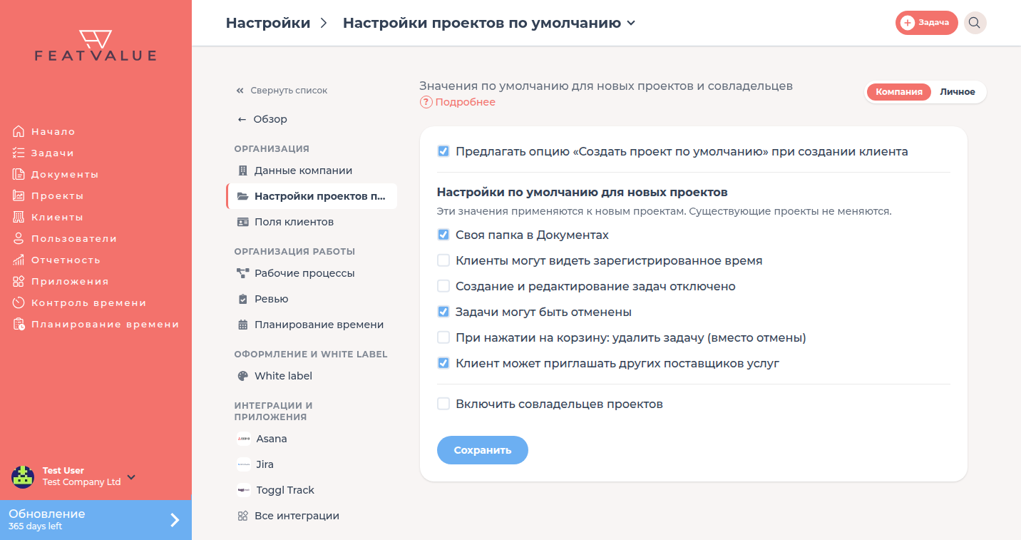Open Поля клиентов settings
Screen dimensions: 1021x540
(312, 222)
